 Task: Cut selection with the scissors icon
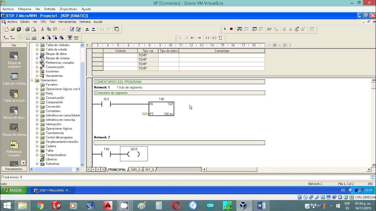(42, 29)
